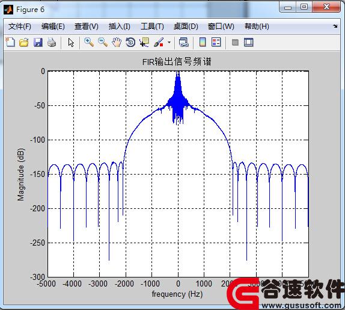Expand the toolbar dock arrow at menu bar right
The width and height of the screenshot is (345, 310).
tap(335, 26)
